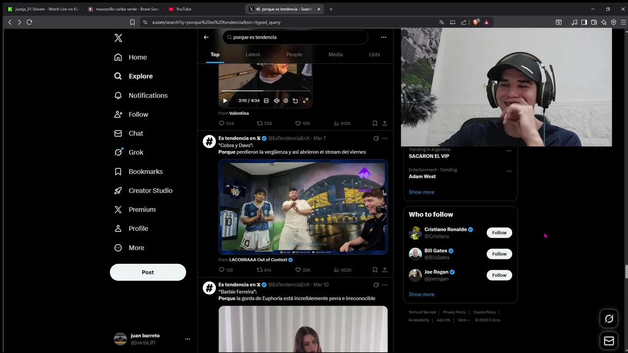Open Premium in the sidebar
628x353 pixels.
click(135, 209)
